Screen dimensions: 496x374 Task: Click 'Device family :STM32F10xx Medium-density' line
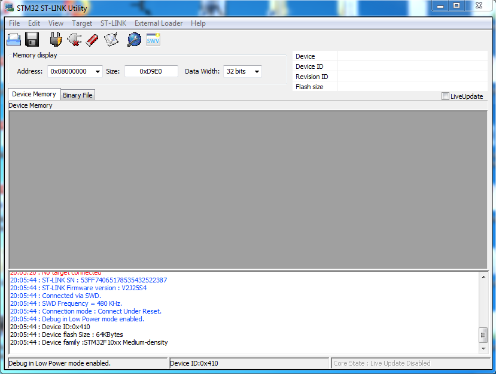pyautogui.click(x=89, y=342)
